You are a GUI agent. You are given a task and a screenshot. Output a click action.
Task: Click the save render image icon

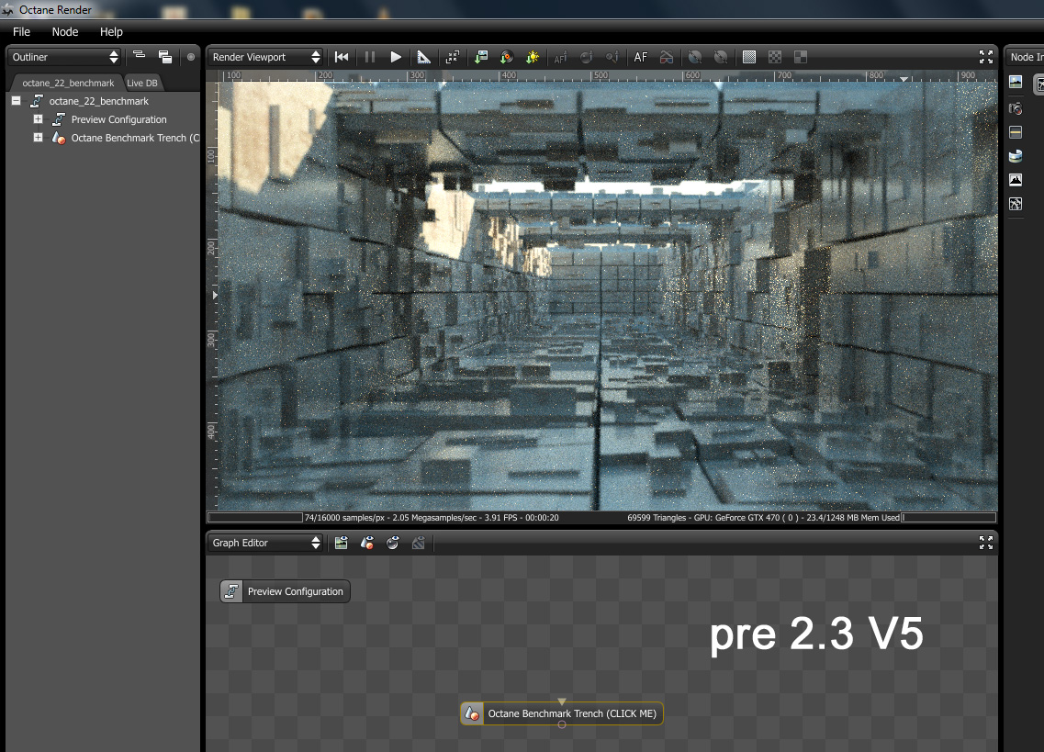[481, 57]
